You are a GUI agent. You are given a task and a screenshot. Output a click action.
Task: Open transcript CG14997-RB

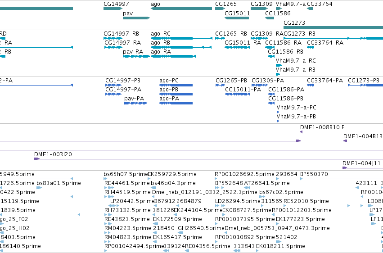[x=113, y=38]
